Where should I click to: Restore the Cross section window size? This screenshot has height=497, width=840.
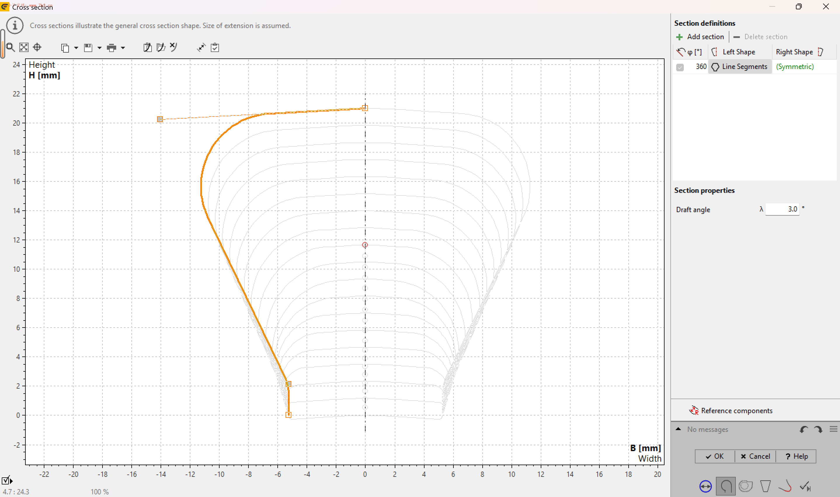click(x=799, y=7)
